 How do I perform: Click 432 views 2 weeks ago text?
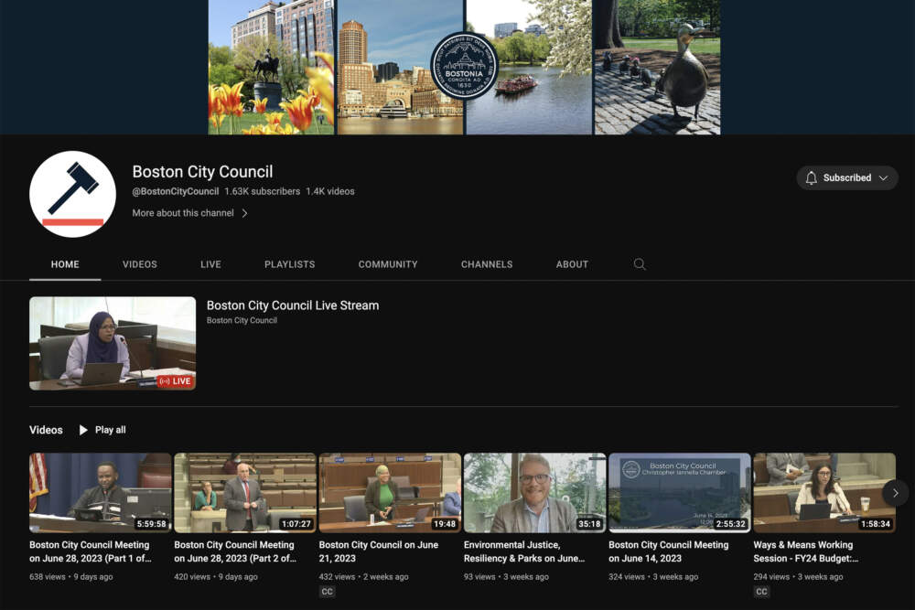click(x=363, y=577)
